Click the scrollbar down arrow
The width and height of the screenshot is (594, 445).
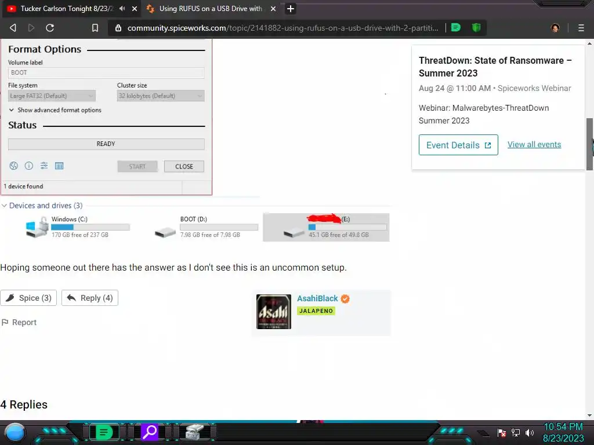pos(589,415)
